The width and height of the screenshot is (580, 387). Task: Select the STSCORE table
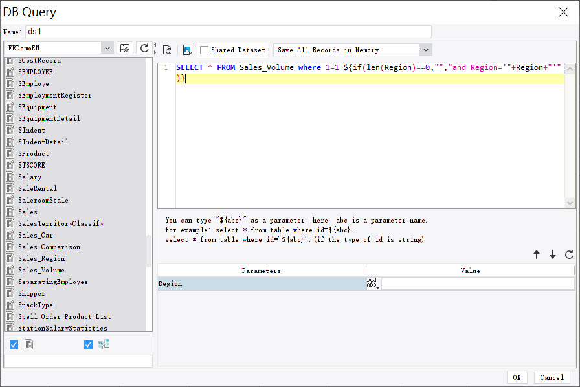coord(32,165)
